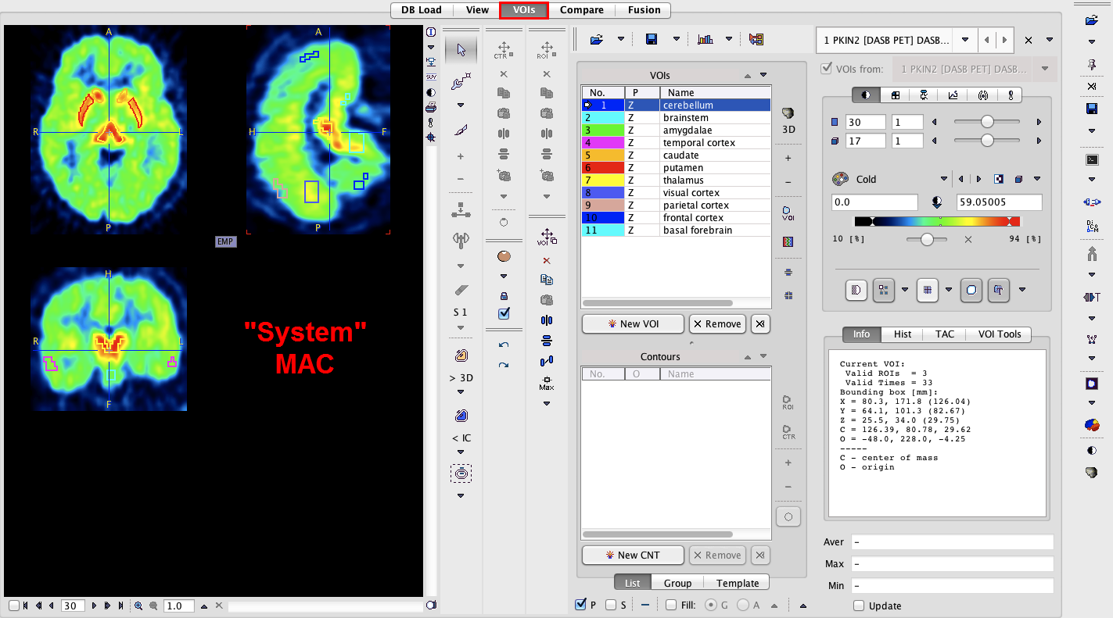Click the console terminal icon in right sidebar
Viewport: 1113px width, 618px height.
(1092, 159)
